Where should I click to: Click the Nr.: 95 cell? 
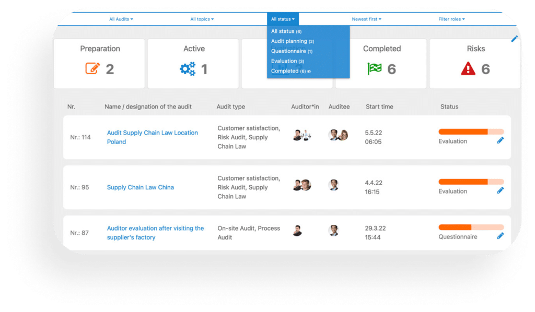tap(79, 187)
